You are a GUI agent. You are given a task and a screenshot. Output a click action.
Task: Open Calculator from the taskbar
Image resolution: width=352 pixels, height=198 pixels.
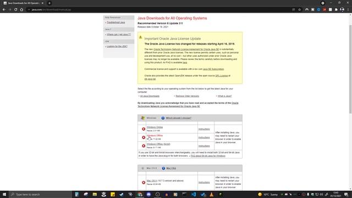[x=77, y=194]
